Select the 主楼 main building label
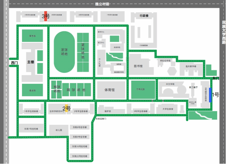Viewport: 226px width, 164px height. [31, 62]
